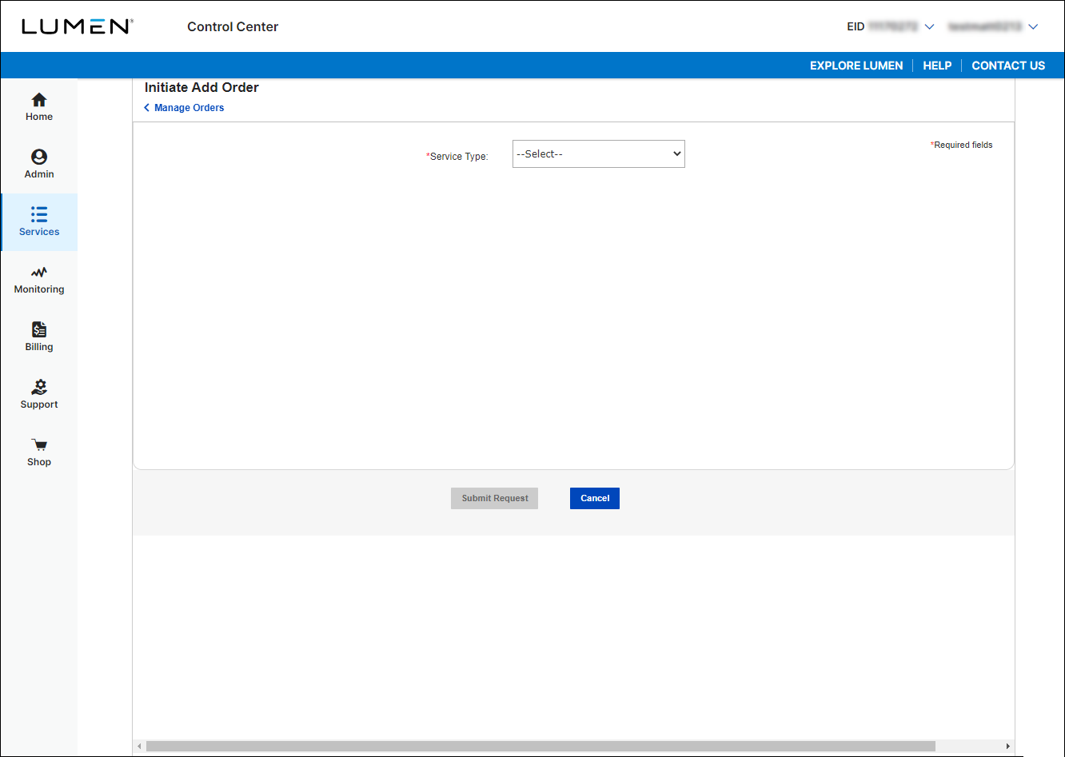Expand the username dropdown chevron
The height and width of the screenshot is (757, 1065).
pos(1033,27)
